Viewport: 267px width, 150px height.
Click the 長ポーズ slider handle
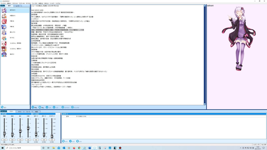[x=44, y=134]
